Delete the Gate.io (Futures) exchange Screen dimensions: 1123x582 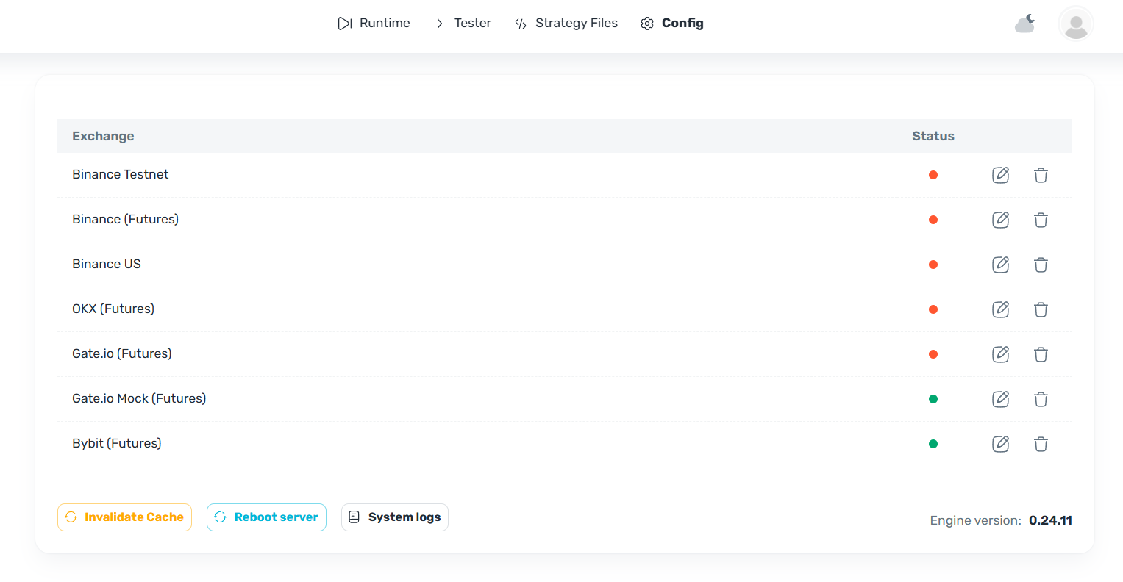pyautogui.click(x=1041, y=354)
